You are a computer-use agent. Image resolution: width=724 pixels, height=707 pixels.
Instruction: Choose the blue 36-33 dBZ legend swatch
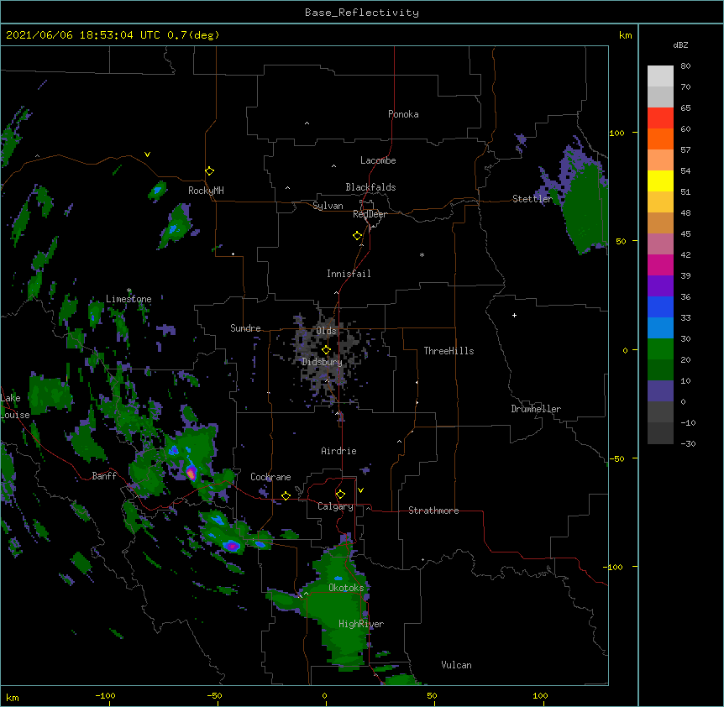[660, 306]
